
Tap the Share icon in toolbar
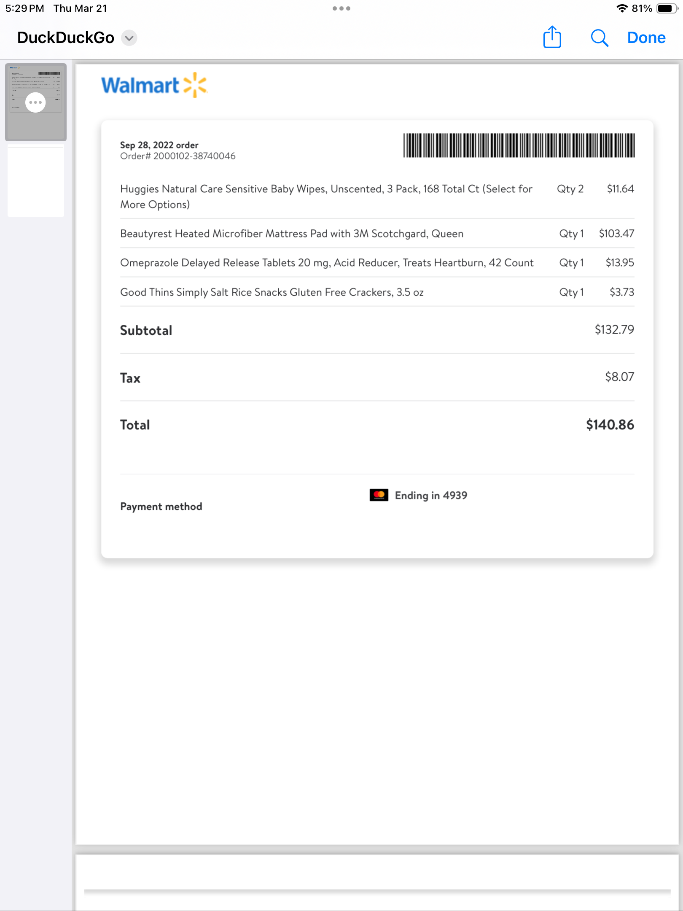tap(552, 37)
